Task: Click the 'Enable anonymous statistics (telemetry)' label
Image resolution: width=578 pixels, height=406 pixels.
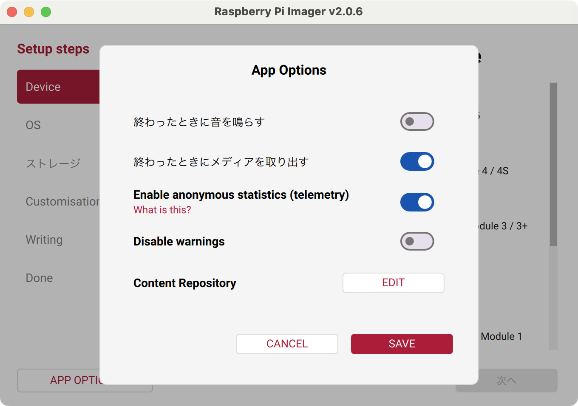Action: [x=241, y=195]
